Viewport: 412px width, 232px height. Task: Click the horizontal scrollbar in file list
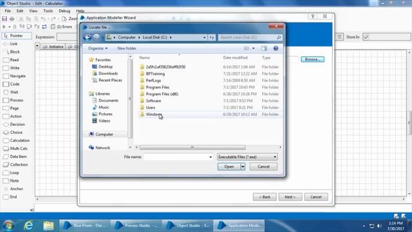pyautogui.click(x=192, y=148)
